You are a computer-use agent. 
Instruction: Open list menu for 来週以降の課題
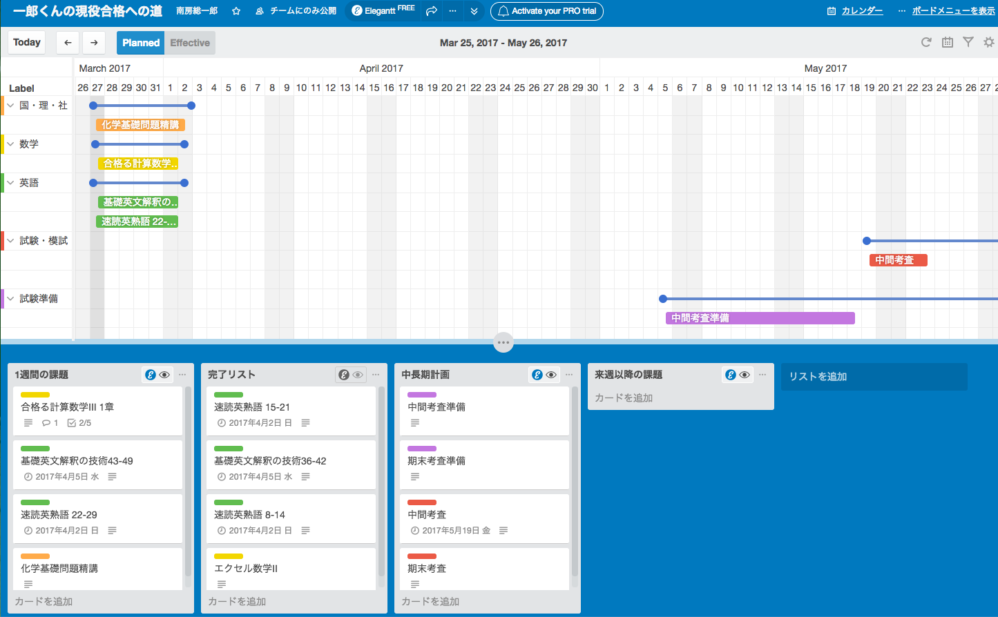[762, 375]
